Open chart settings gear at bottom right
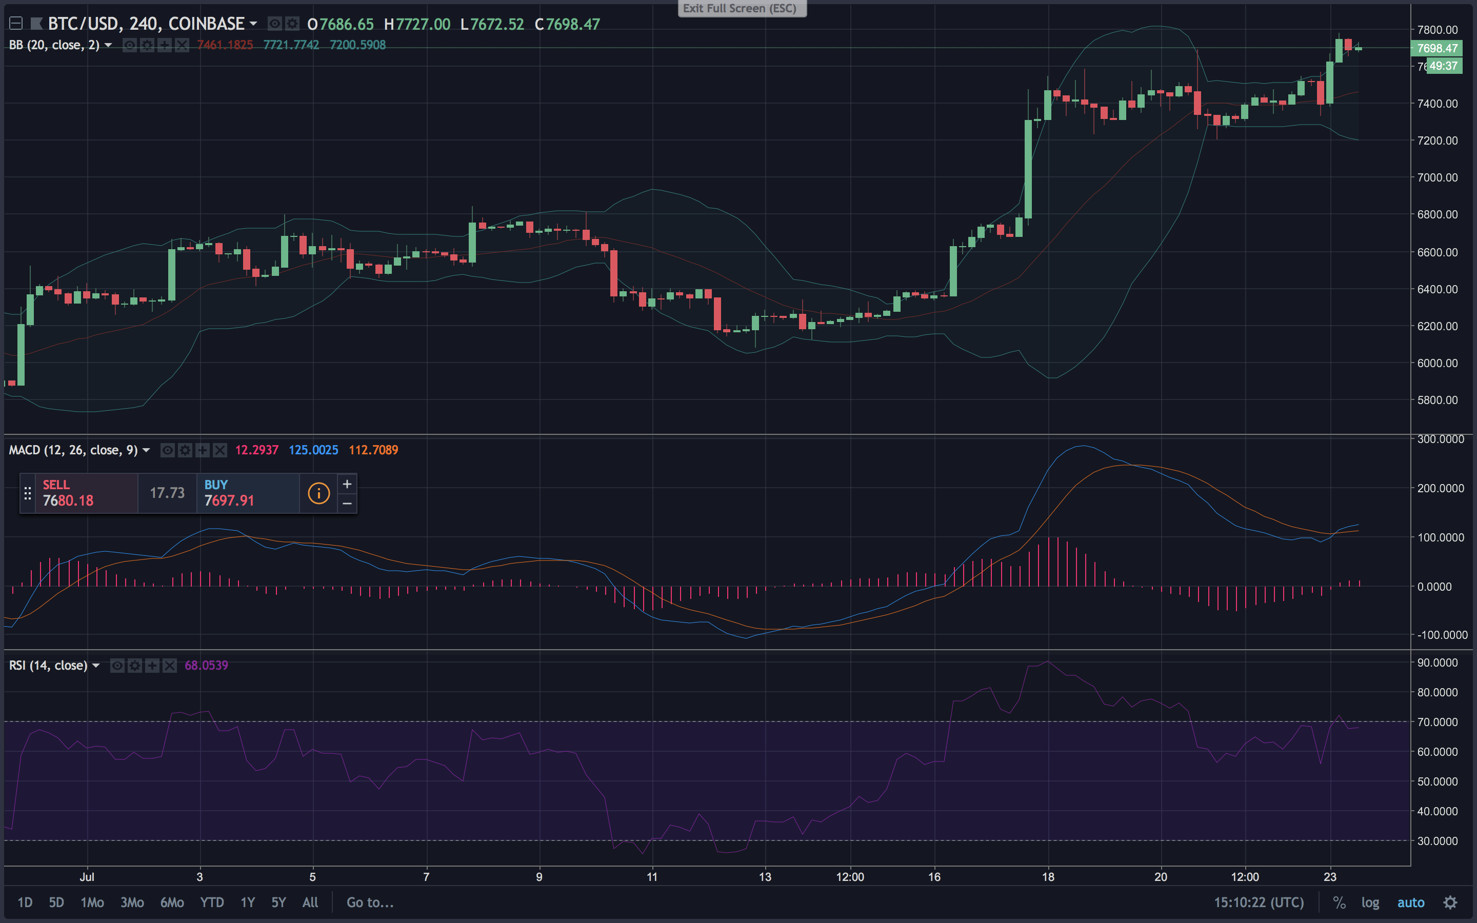The image size is (1477, 923). 1450,902
